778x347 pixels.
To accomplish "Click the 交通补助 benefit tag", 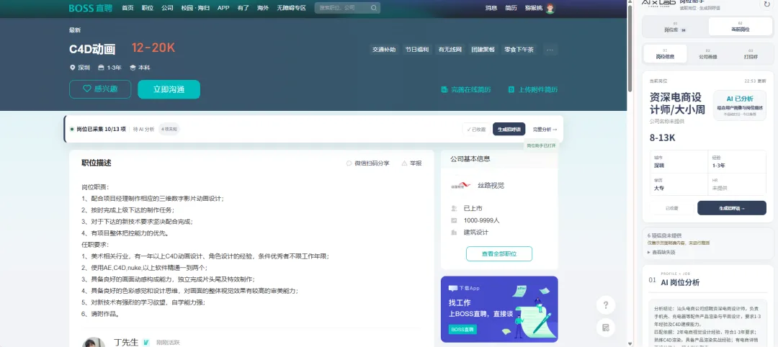I will point(384,50).
